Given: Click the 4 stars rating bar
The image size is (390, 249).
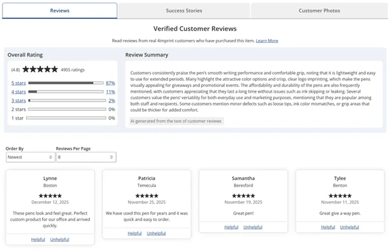Looking at the screenshot, I should [66, 92].
